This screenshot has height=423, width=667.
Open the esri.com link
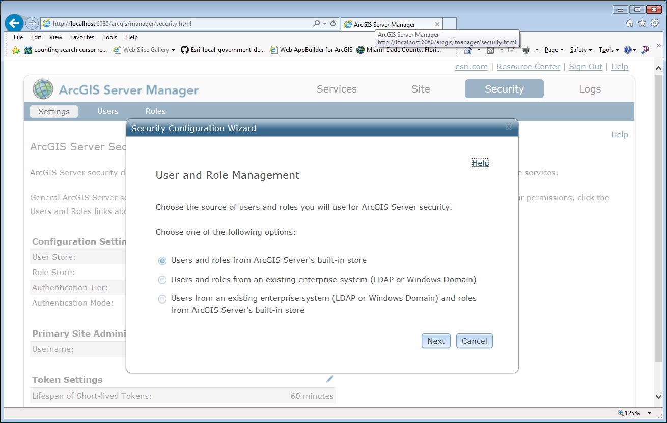(471, 67)
